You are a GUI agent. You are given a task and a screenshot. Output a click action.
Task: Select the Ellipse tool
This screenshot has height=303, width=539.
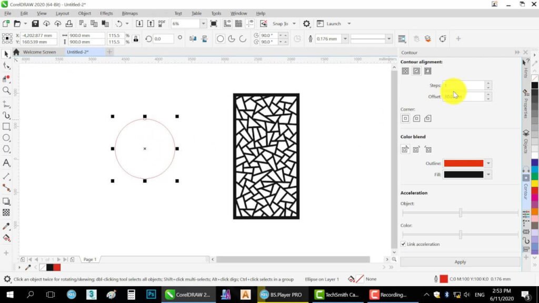(x=6, y=138)
